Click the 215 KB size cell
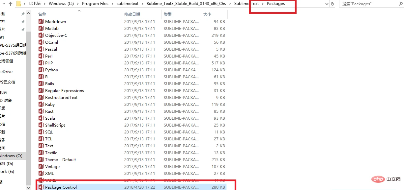Viewport: 404px width, 190px height. click(218, 159)
